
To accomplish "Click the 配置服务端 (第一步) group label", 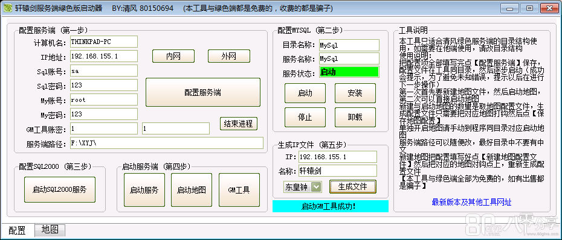I will point(53,30).
